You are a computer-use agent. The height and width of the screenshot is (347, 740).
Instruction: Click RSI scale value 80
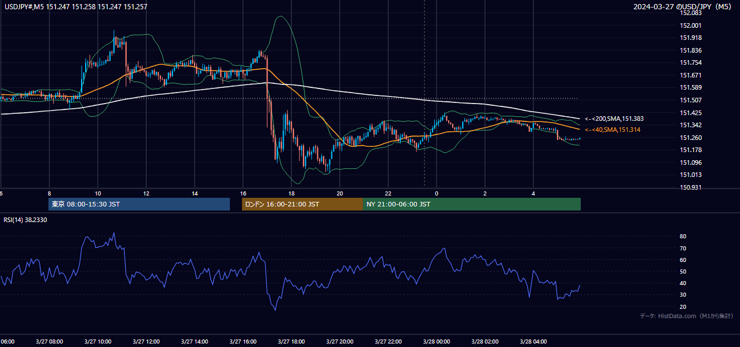point(683,237)
